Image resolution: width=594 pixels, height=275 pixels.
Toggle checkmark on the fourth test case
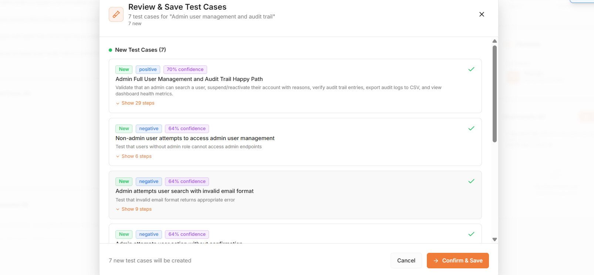pos(471,234)
